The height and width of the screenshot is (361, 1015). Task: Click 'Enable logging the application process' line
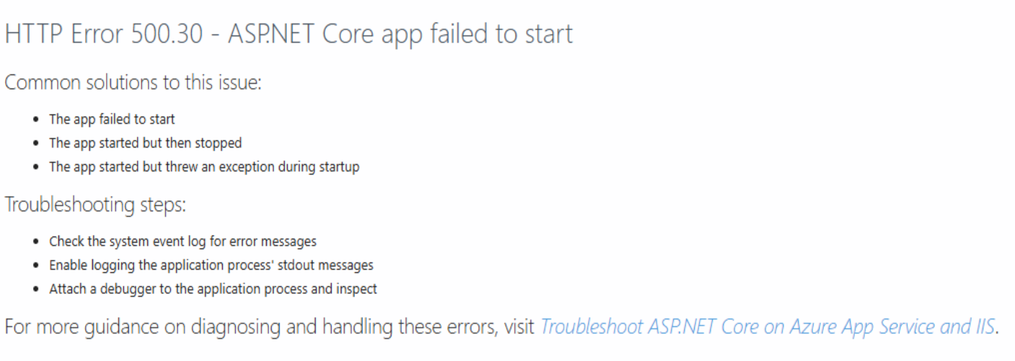211,265
